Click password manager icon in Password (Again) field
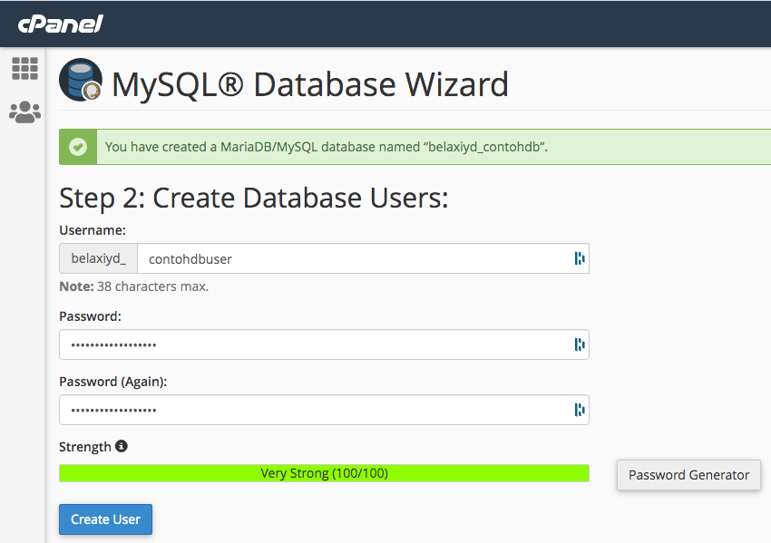The width and height of the screenshot is (771, 543). point(580,410)
